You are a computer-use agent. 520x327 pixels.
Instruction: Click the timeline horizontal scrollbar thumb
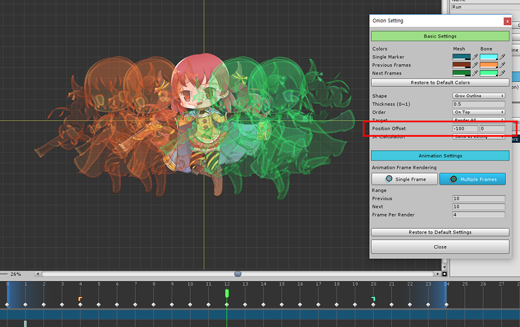click(238, 274)
